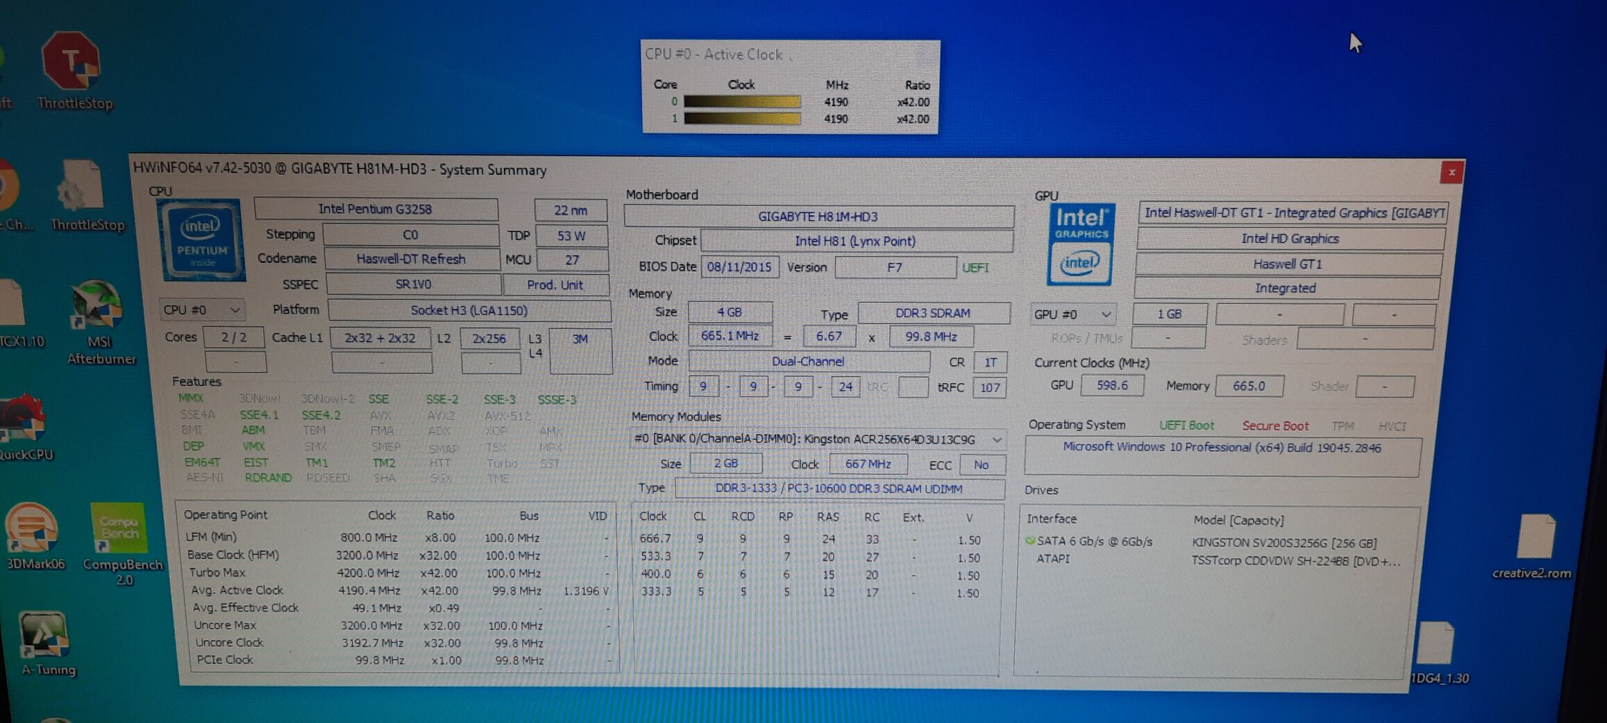1607x723 pixels.
Task: Click the Core 0 clock bar
Action: point(741,102)
